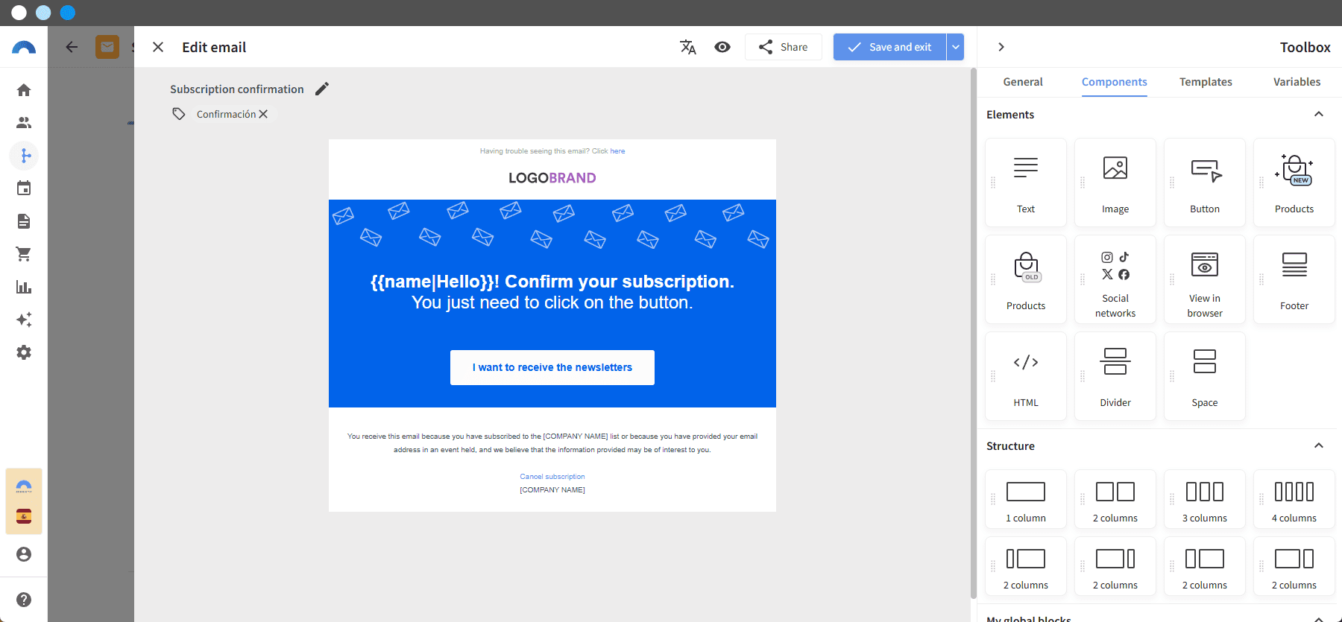Collapse the Toolbox panel chevron
Screen dimensions: 1342x622
pyautogui.click(x=1001, y=47)
